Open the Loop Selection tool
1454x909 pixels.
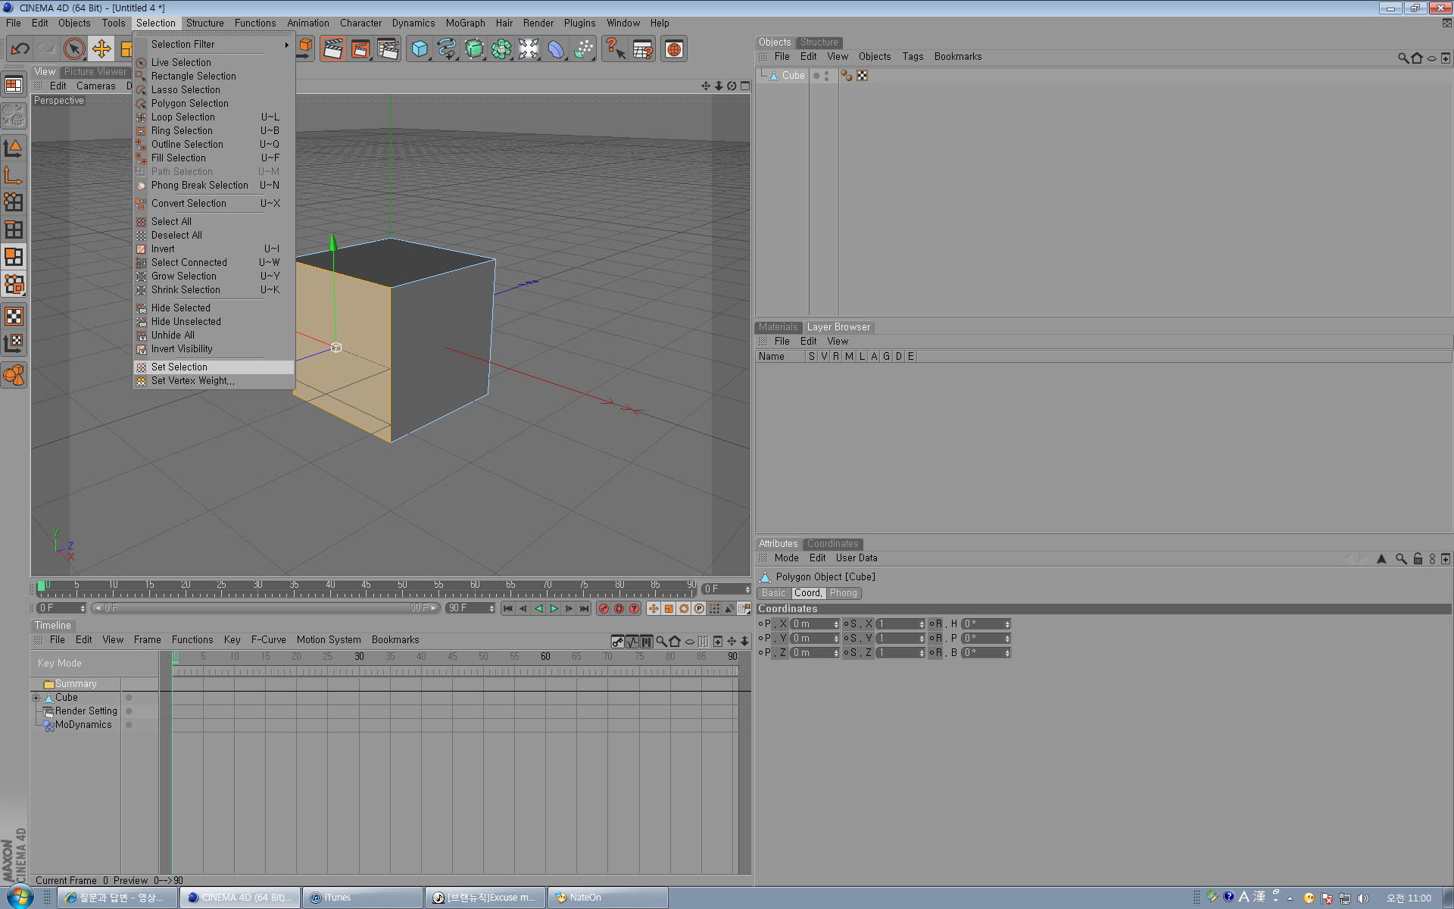click(x=183, y=116)
